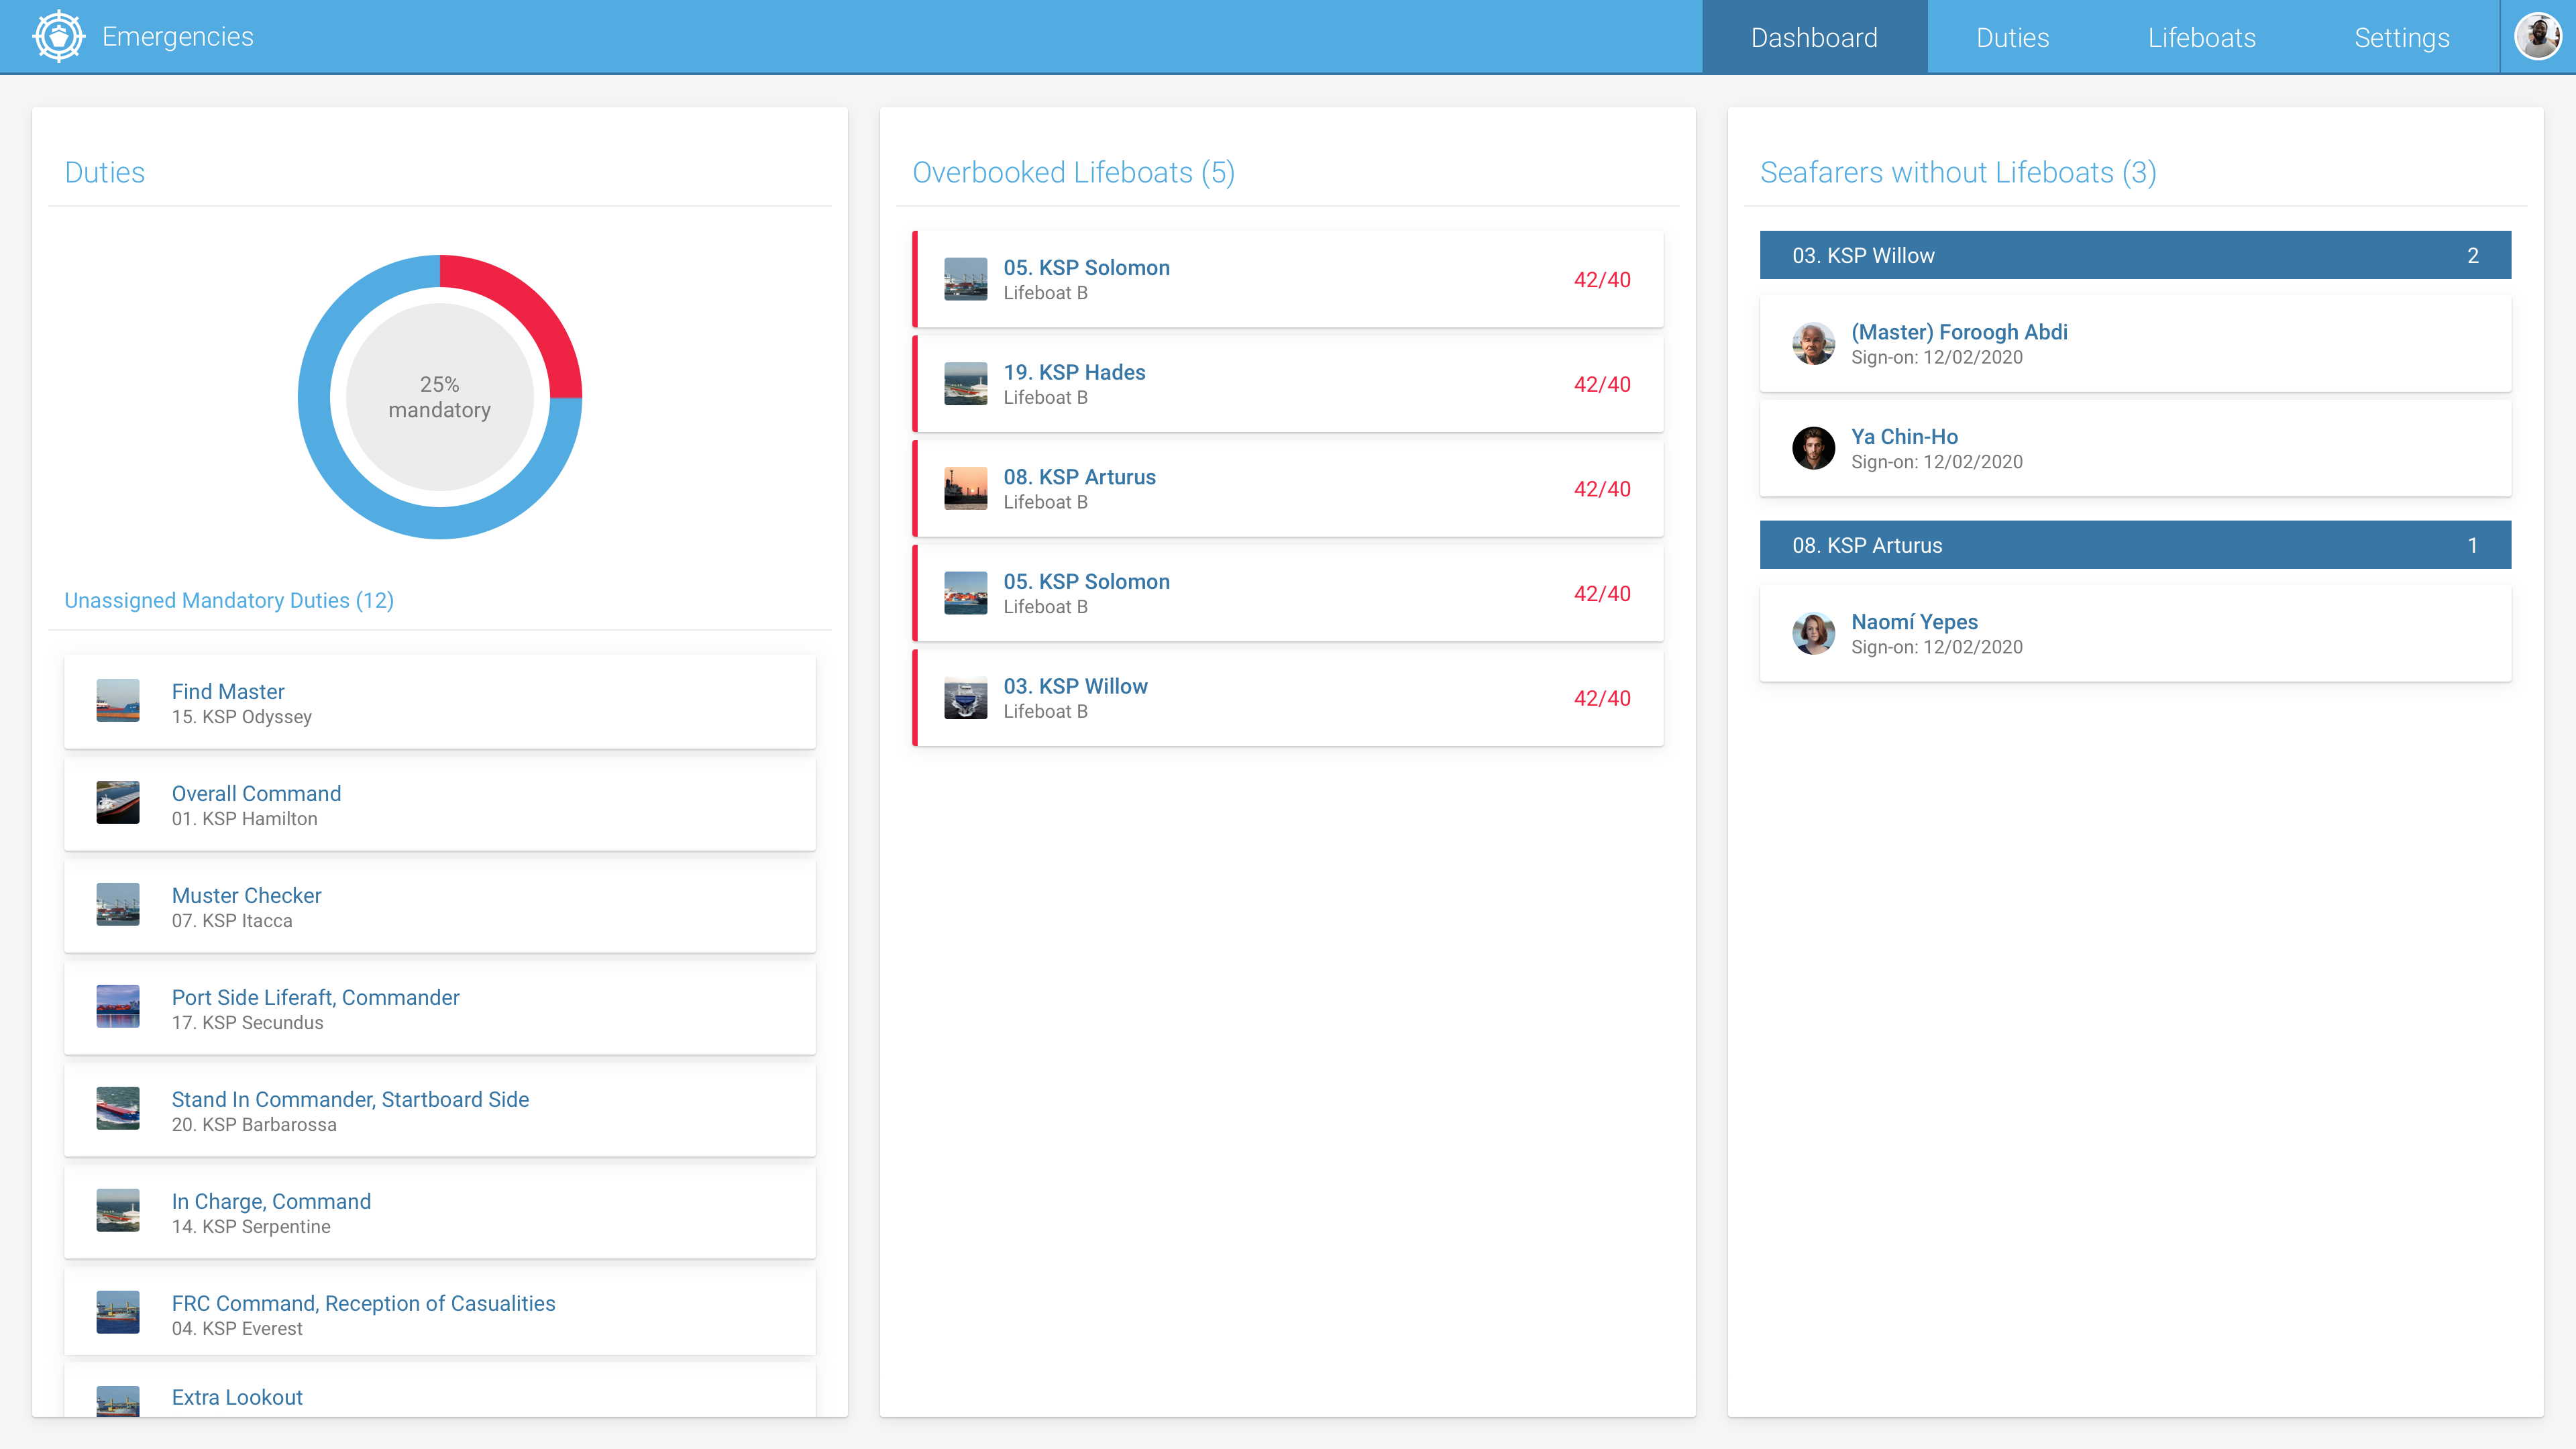2576x1449 pixels.
Task: Collapse the 03. KSP Willow group header
Action: tap(2134, 255)
